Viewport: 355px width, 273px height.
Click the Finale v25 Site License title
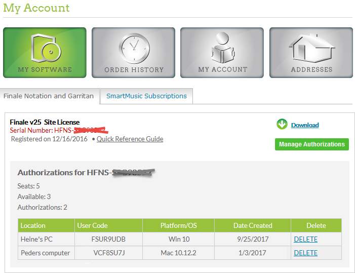point(45,122)
